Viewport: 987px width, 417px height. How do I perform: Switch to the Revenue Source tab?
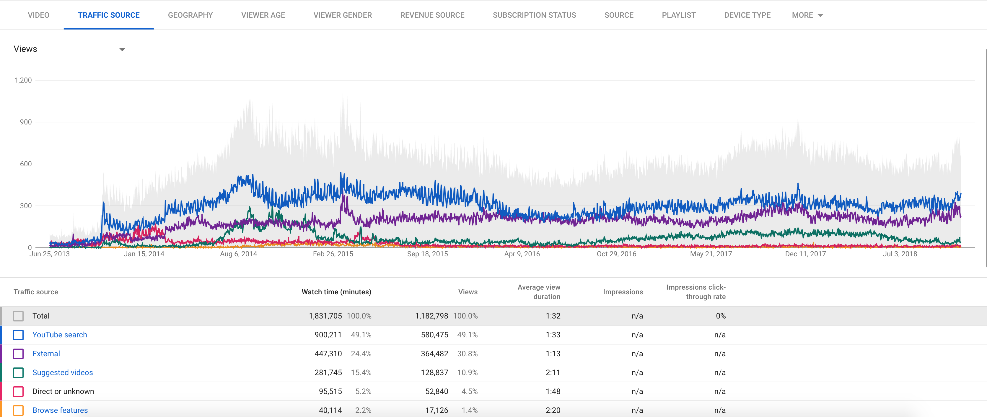tap(432, 15)
